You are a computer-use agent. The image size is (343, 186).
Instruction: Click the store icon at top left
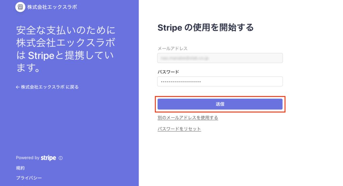coord(20,7)
